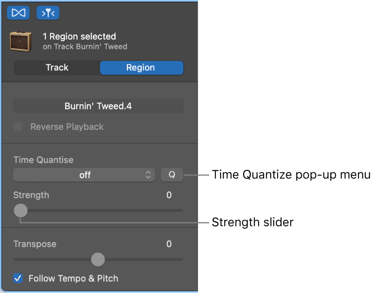This screenshot has height=293, width=377.
Task: Enable the Reverse Playback checkbox
Action: point(17,126)
